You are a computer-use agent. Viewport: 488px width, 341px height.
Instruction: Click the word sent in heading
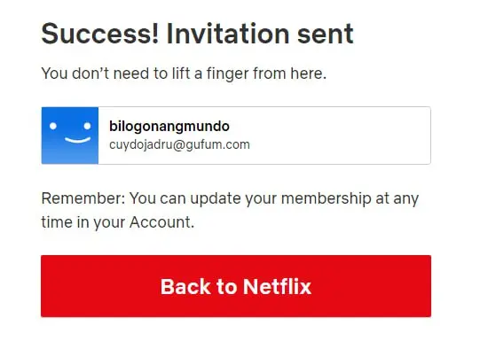pyautogui.click(x=326, y=35)
